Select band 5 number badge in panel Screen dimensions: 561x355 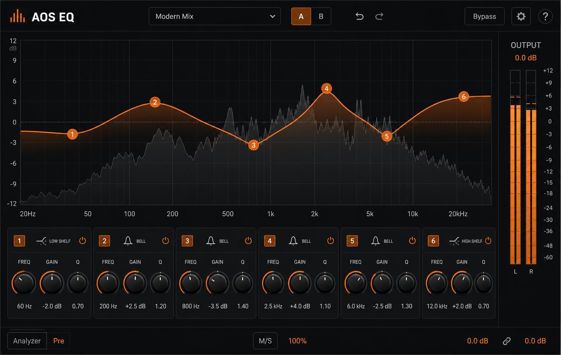click(352, 241)
